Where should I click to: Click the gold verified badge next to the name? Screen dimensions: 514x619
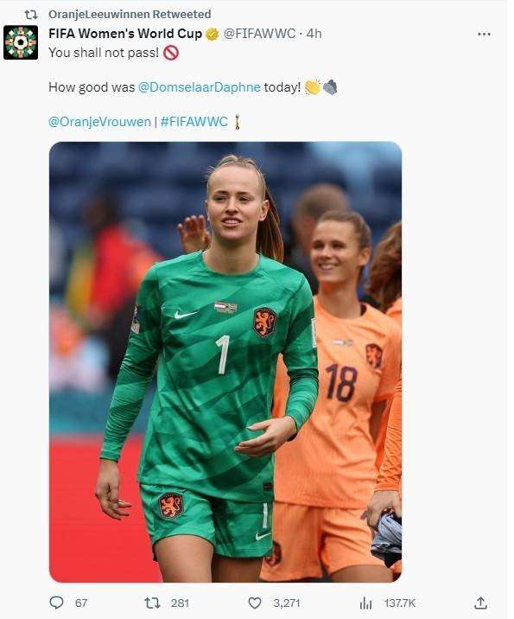(x=213, y=35)
